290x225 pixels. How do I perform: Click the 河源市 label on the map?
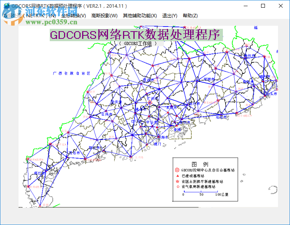coord(209,79)
